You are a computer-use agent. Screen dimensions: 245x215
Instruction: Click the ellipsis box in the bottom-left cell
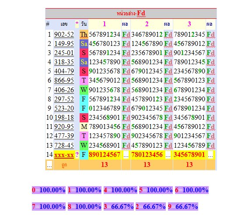click(49, 165)
